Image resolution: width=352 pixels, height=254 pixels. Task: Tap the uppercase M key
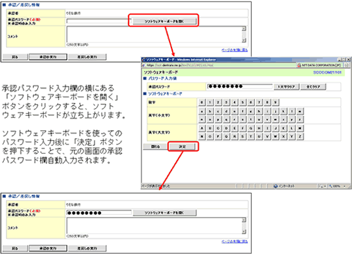pyautogui.click(x=300, y=128)
